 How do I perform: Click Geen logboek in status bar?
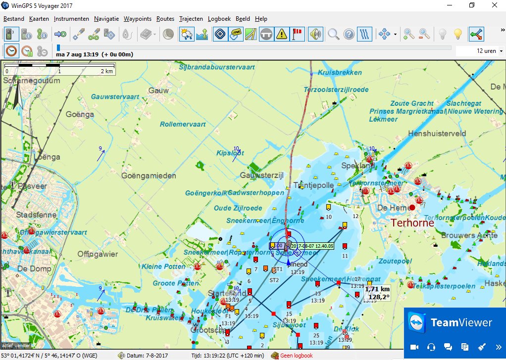[296, 356]
